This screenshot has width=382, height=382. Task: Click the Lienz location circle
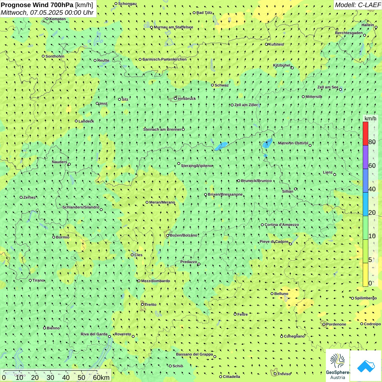click(x=335, y=174)
